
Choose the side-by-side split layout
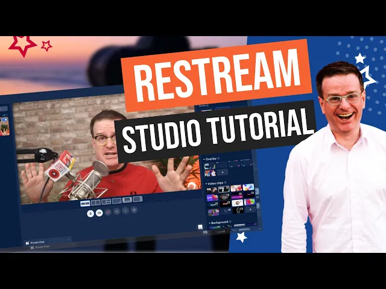coord(96,202)
